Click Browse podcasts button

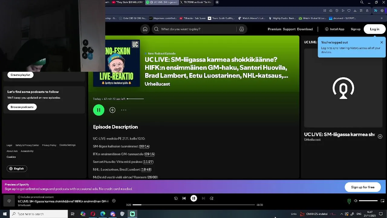coord(22,107)
